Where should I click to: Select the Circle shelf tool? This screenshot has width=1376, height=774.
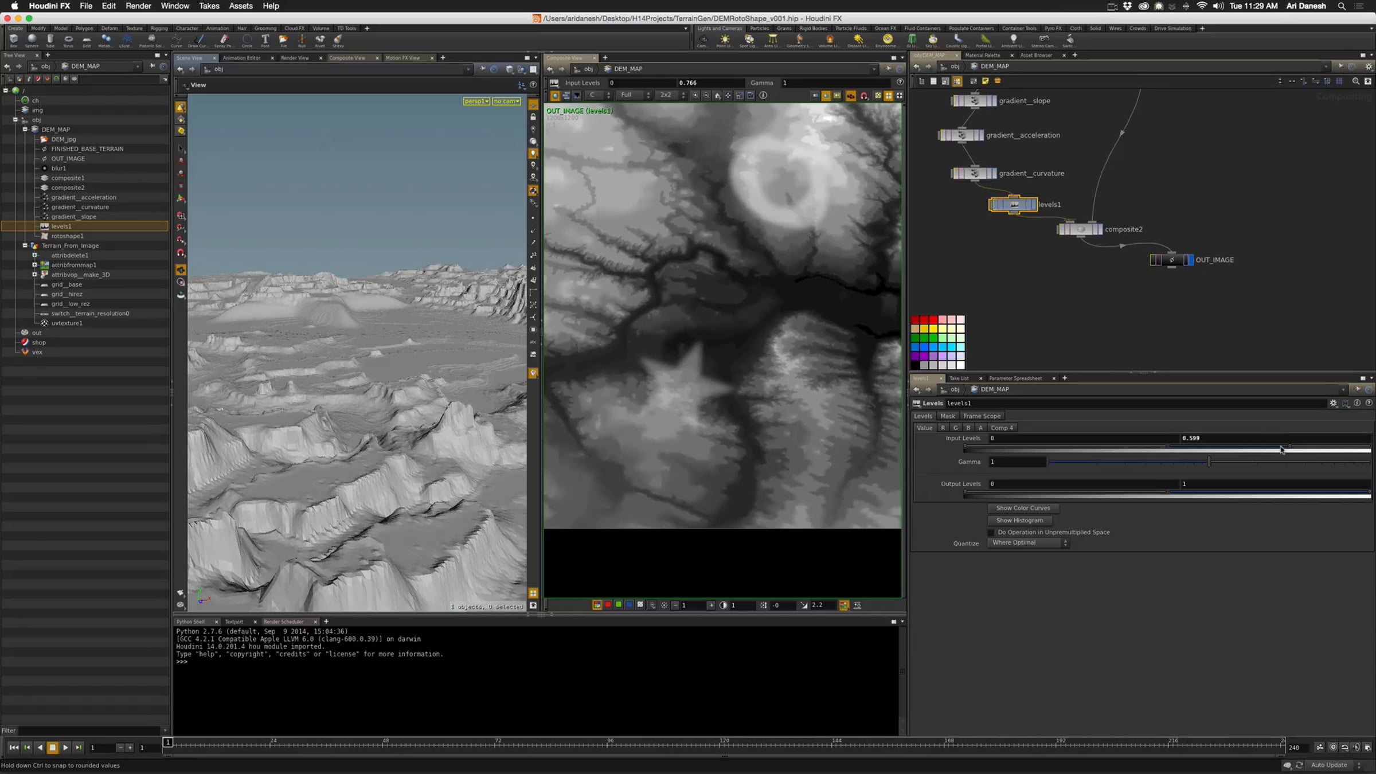tap(247, 40)
